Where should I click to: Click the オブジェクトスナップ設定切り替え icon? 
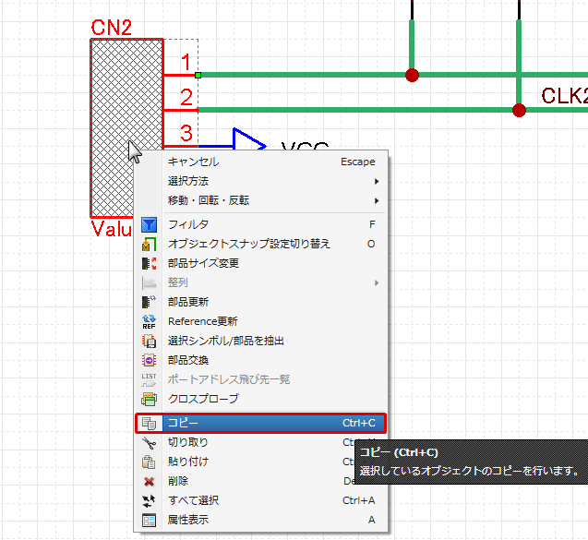pos(149,244)
